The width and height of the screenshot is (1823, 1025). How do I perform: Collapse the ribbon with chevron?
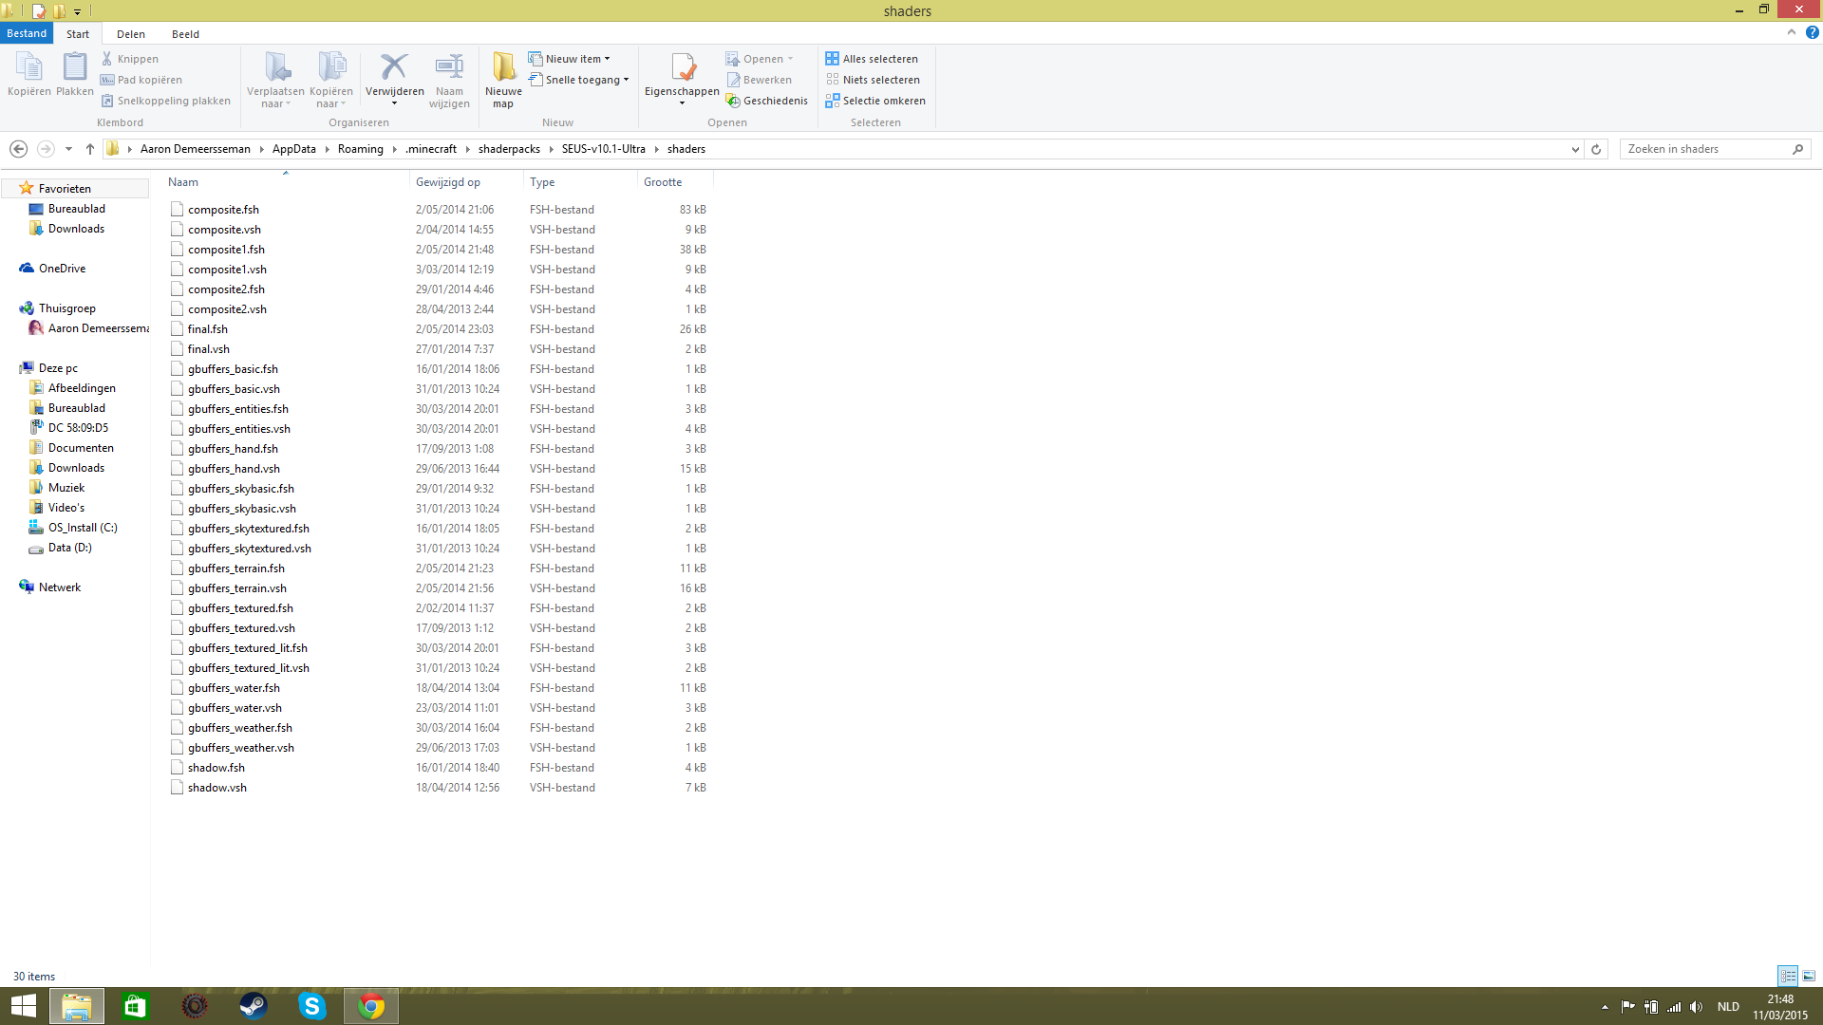coord(1792,32)
